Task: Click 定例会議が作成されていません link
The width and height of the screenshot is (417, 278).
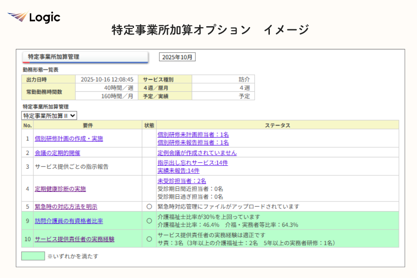Action: (x=197, y=153)
